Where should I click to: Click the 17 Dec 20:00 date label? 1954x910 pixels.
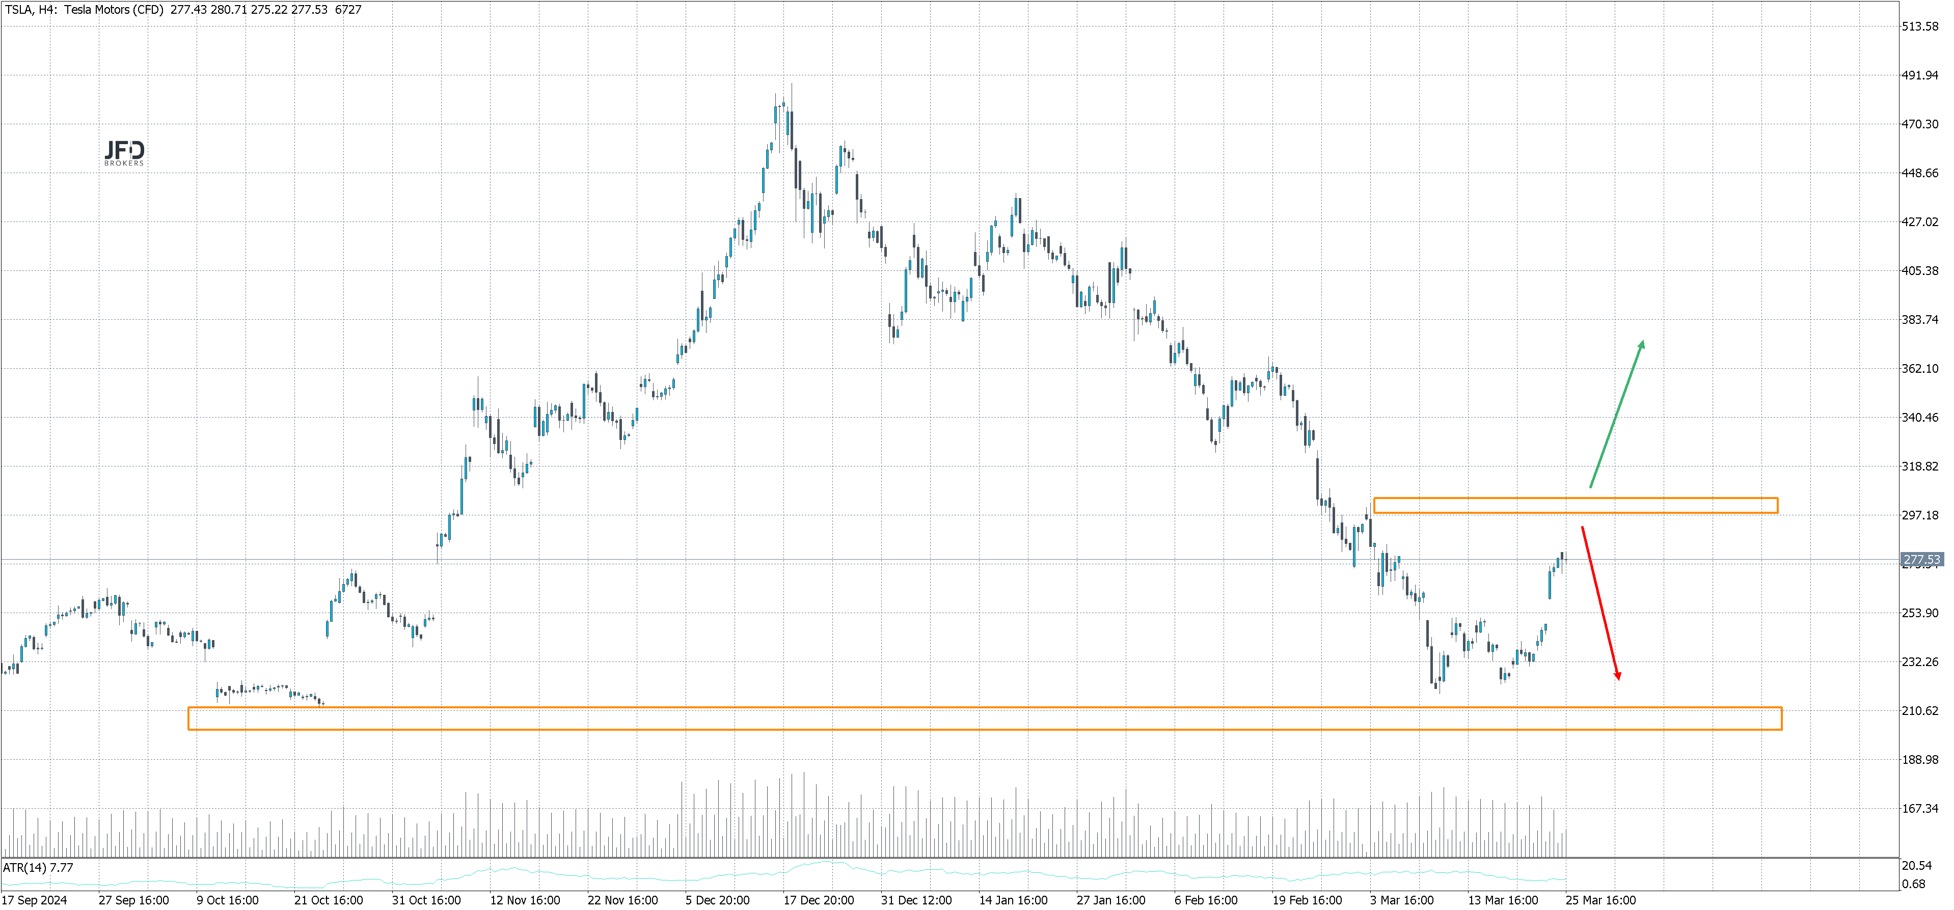point(819,900)
